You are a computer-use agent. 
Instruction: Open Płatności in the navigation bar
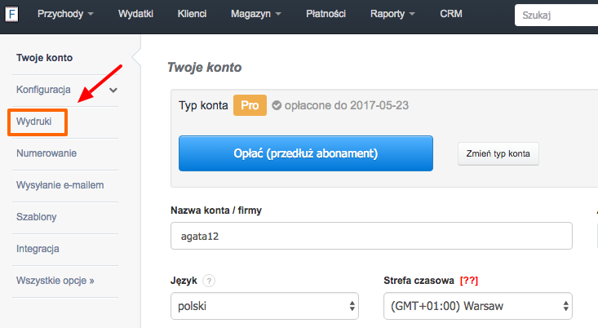click(326, 14)
